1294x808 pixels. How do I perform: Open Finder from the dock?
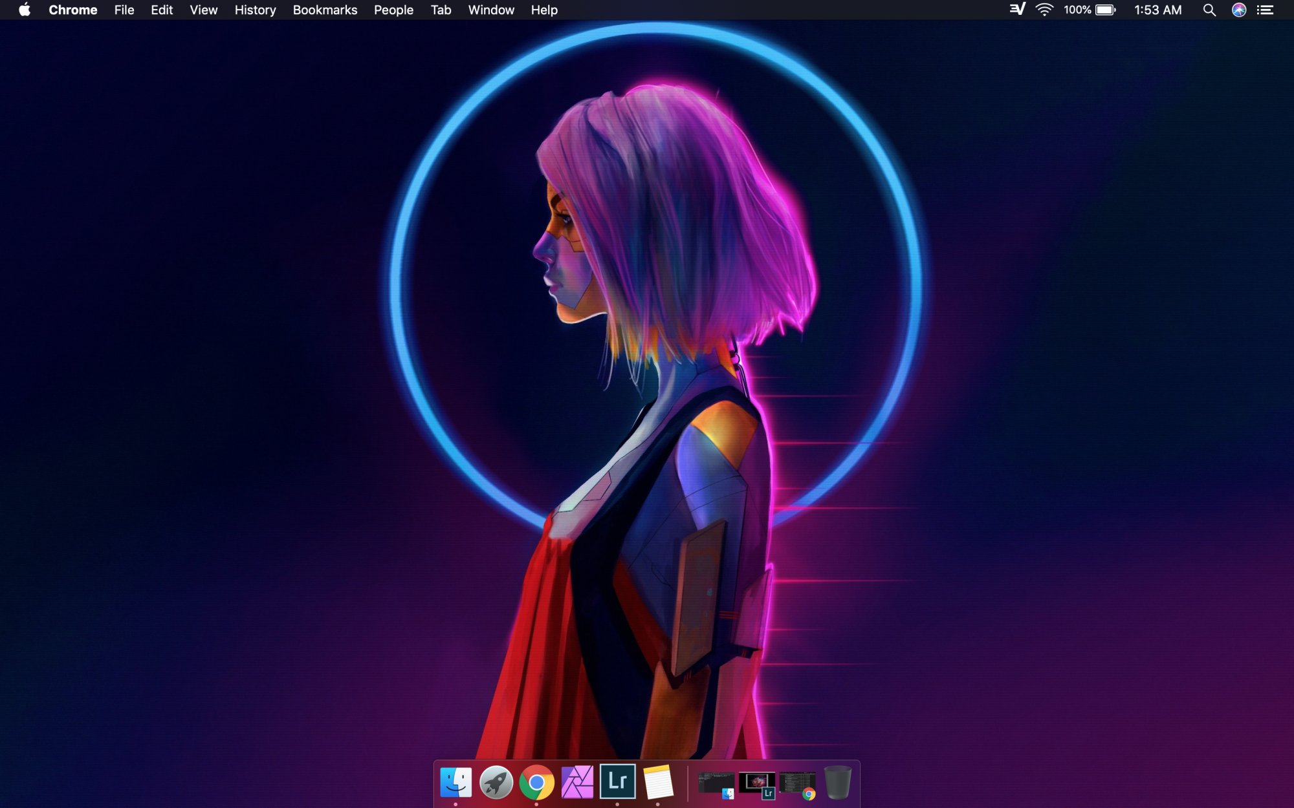point(455,782)
